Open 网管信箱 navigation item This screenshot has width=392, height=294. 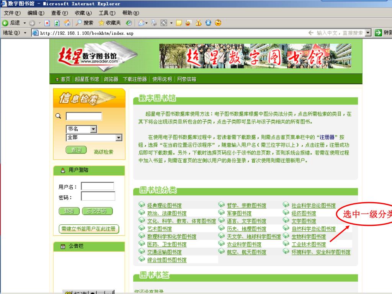coord(186,79)
